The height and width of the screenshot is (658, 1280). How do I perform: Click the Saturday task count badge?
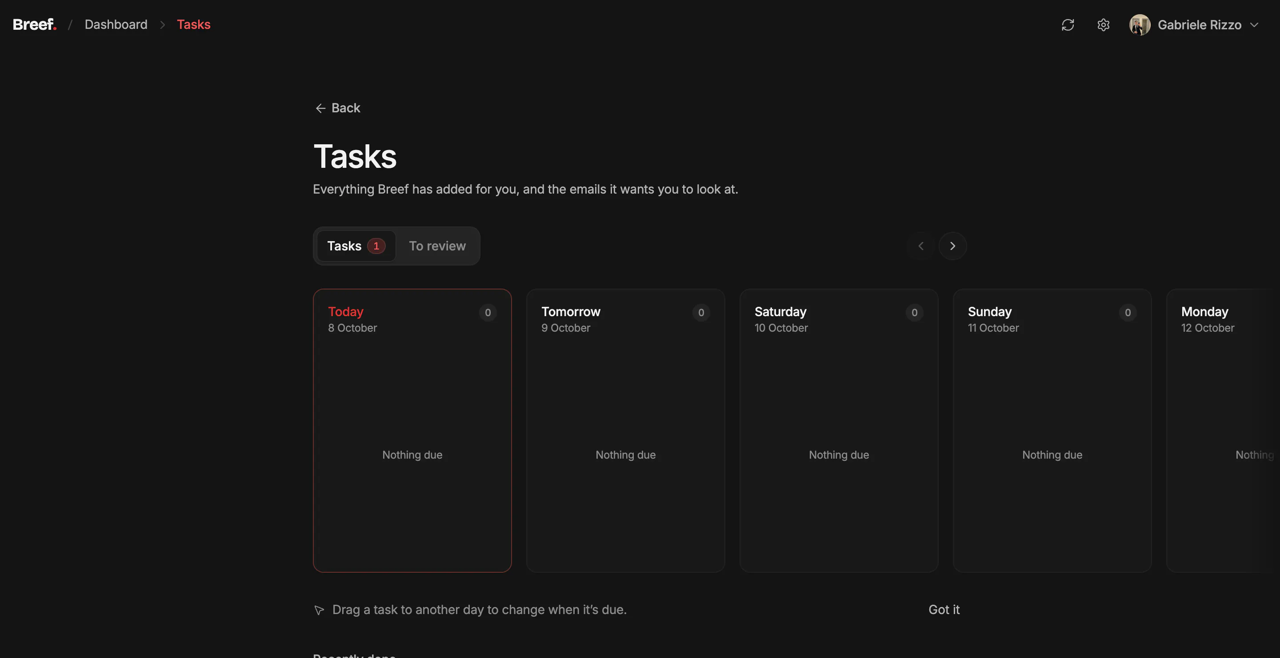point(914,312)
